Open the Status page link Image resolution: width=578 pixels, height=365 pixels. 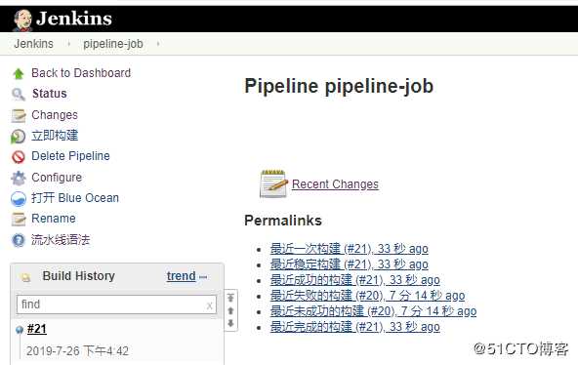click(50, 94)
